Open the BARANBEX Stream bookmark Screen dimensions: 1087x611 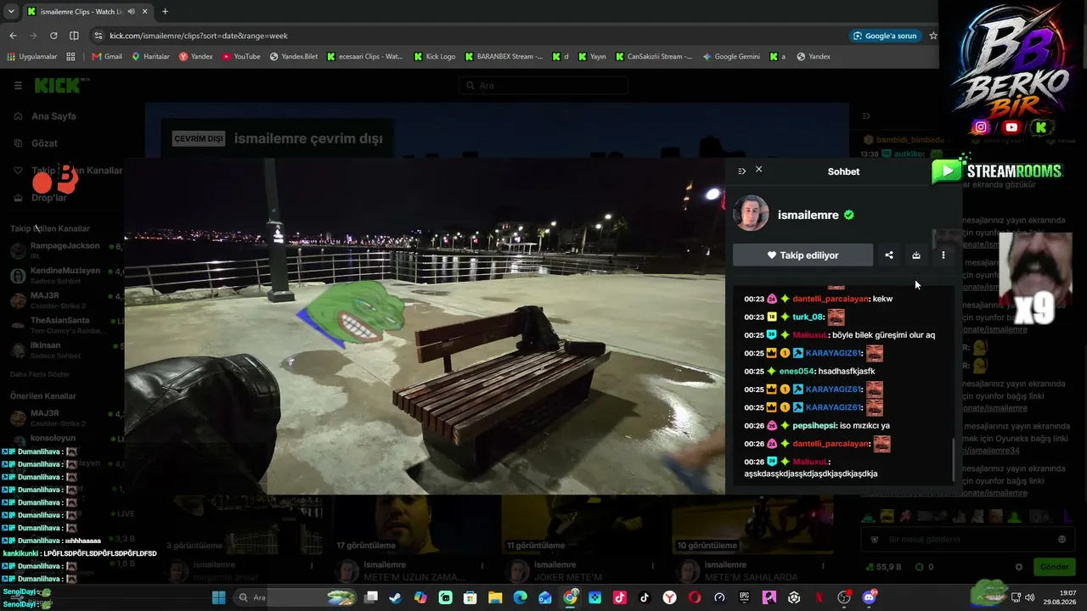[x=504, y=57]
